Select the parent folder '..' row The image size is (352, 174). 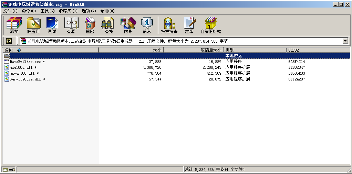[12, 56]
